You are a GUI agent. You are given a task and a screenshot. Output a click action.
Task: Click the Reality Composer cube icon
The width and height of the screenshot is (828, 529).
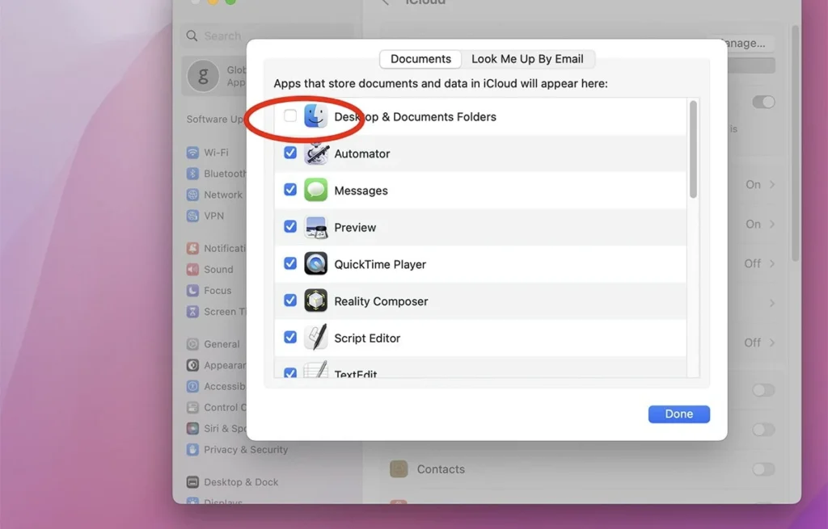click(x=316, y=300)
